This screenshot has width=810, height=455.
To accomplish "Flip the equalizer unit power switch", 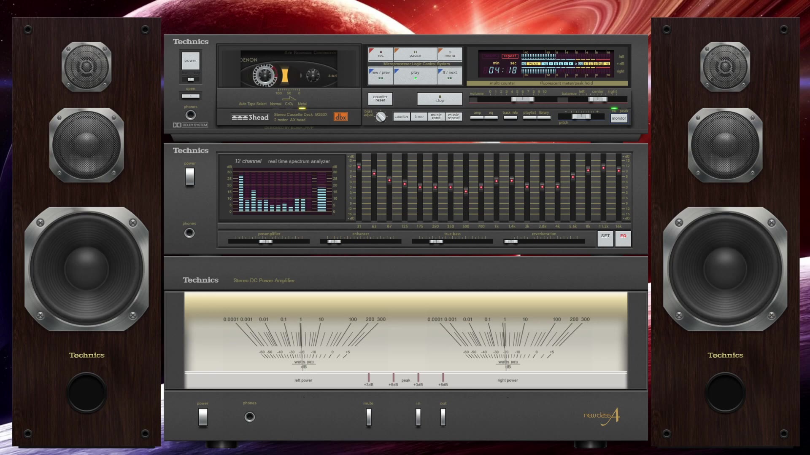I will click(190, 177).
